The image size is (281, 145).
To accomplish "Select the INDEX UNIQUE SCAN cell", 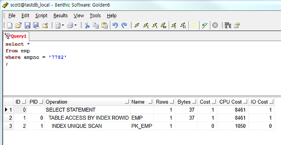I will coord(87,126).
